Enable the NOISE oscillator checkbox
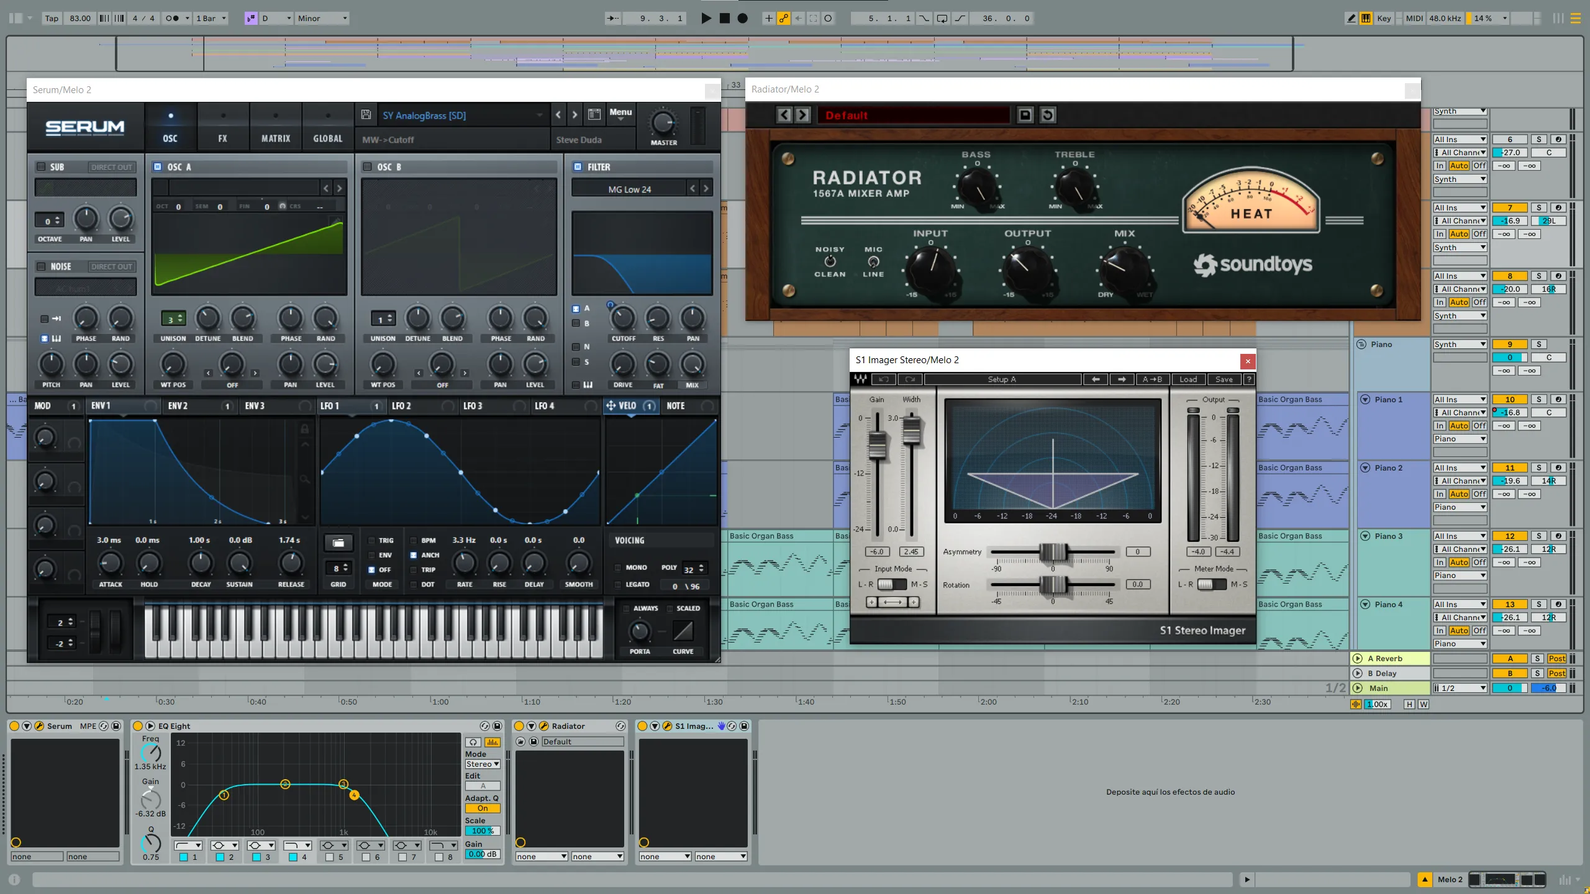 coord(41,266)
